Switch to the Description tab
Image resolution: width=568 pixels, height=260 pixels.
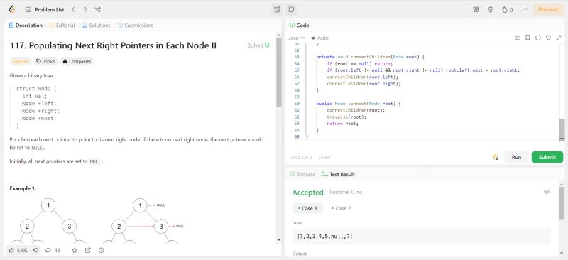(x=26, y=26)
